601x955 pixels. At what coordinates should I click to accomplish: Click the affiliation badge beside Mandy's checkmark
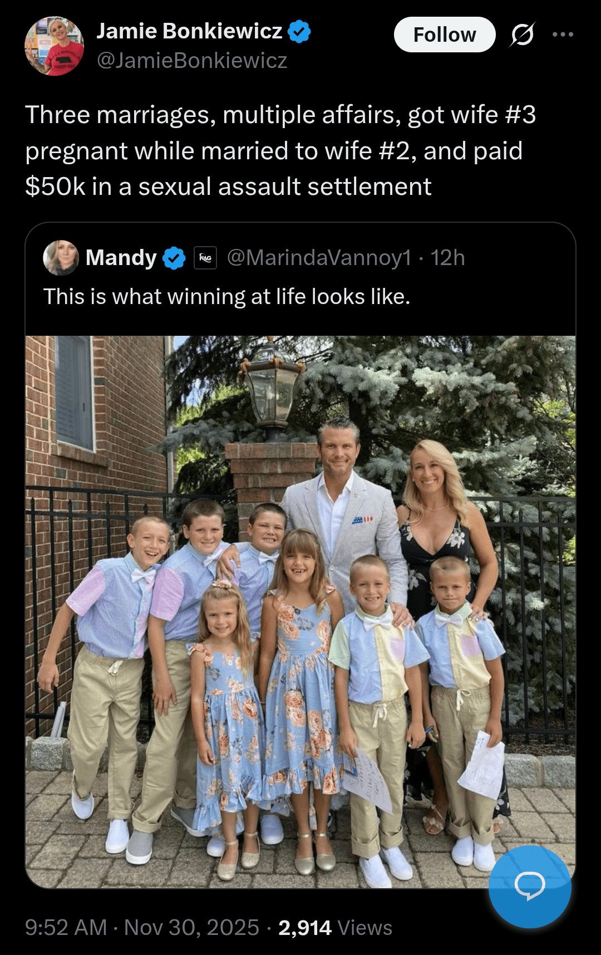(x=205, y=258)
